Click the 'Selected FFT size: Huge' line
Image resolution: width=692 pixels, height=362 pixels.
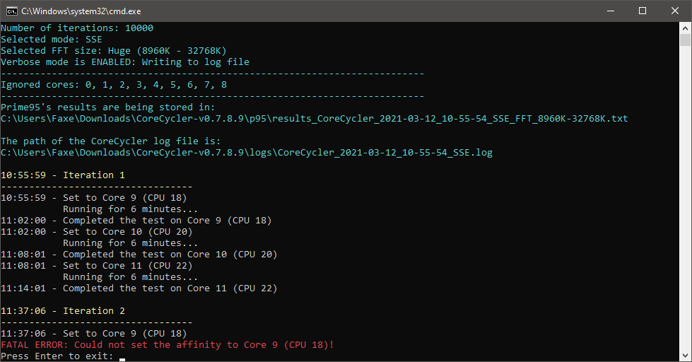(x=113, y=51)
